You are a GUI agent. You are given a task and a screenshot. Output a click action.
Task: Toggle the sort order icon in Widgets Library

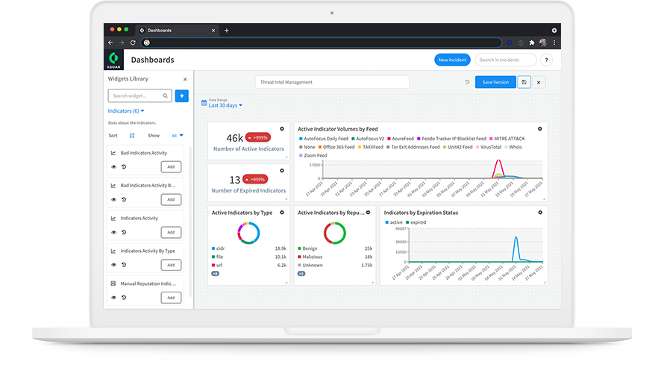pyautogui.click(x=132, y=136)
